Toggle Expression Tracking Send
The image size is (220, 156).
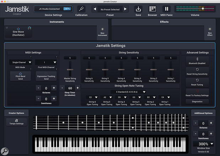pyautogui.click(x=46, y=76)
